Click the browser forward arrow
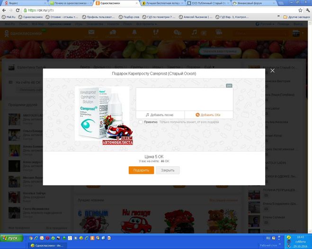312x249 pixels. 11,10
